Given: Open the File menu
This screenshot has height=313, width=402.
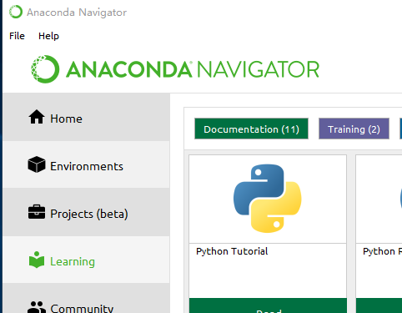Looking at the screenshot, I should pyautogui.click(x=17, y=36).
